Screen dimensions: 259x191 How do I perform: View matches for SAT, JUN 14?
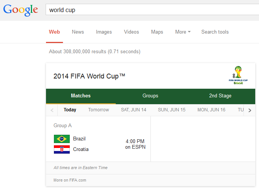coord(133,110)
